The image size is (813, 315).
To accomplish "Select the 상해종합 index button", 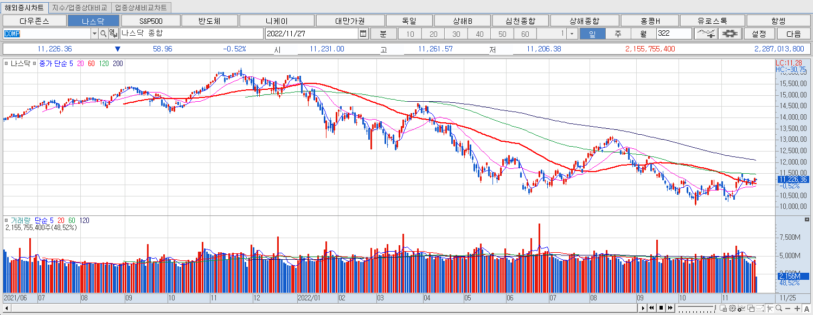I will (584, 21).
